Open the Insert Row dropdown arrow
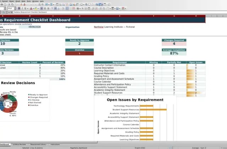227x149 pixels. [49, 5]
